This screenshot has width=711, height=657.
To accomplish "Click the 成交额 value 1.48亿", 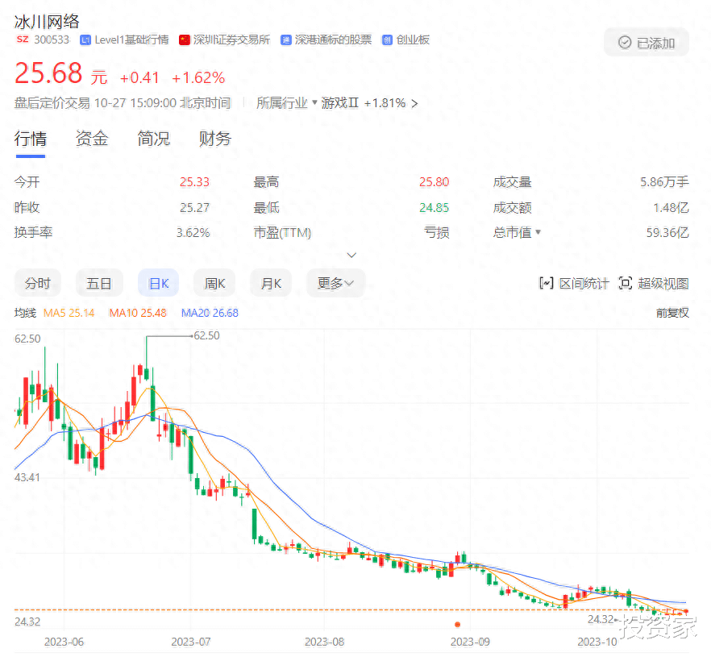I will [x=671, y=208].
